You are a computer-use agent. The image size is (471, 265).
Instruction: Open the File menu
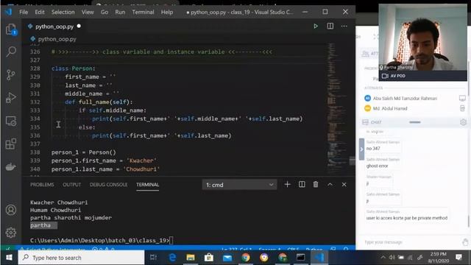(24, 12)
